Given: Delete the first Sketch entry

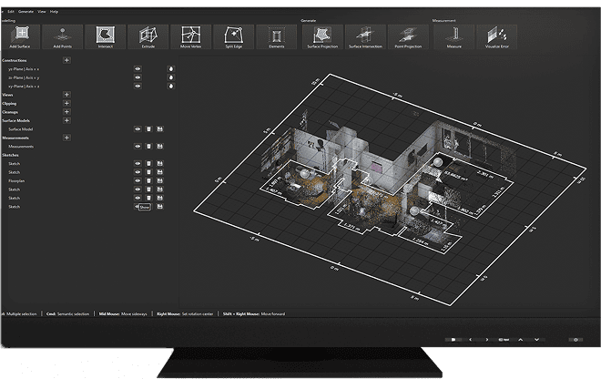Looking at the screenshot, I should tap(149, 163).
